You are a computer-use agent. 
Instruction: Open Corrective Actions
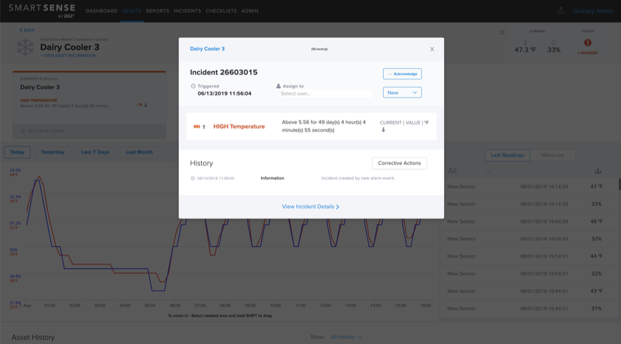[x=399, y=163]
